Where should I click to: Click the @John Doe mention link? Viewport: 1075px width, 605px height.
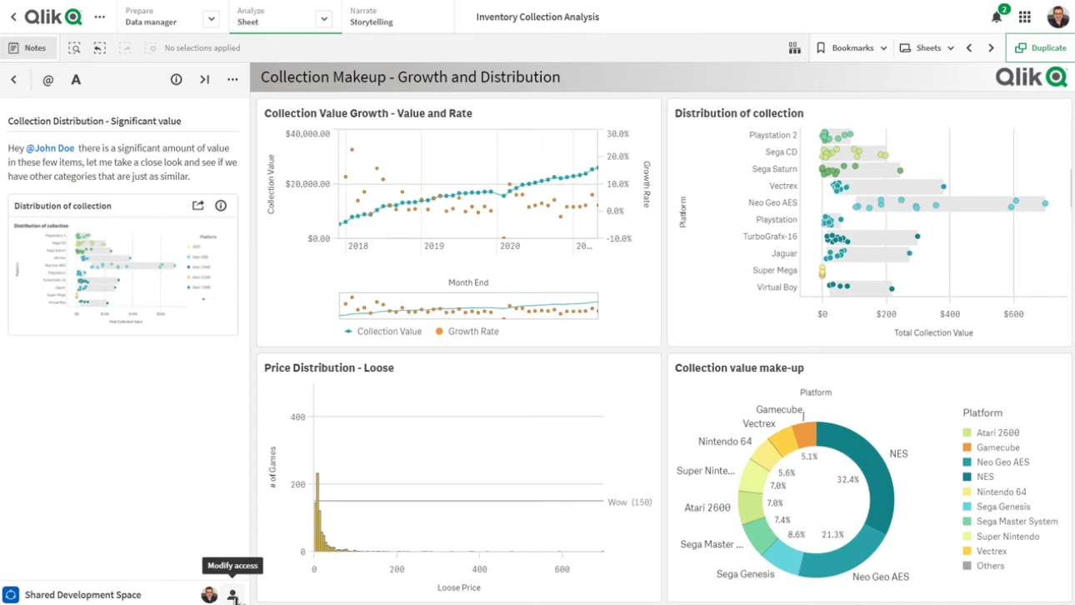(50, 148)
